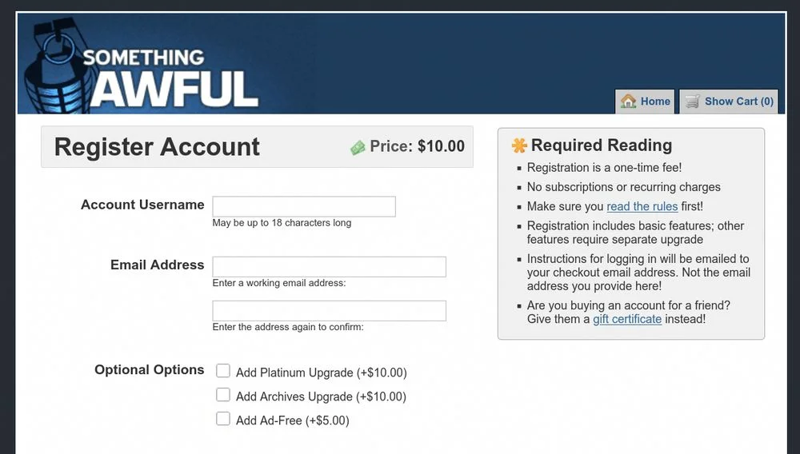Click the house icon on Home tab
Viewport: 800px width, 454px height.
pos(629,102)
